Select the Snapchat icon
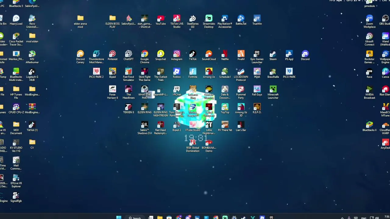The image size is (390, 219). point(161,56)
